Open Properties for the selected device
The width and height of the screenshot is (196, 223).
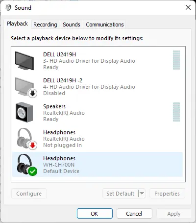(167, 194)
